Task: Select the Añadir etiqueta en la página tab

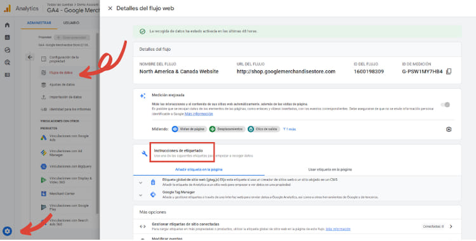Action: tap(199, 169)
